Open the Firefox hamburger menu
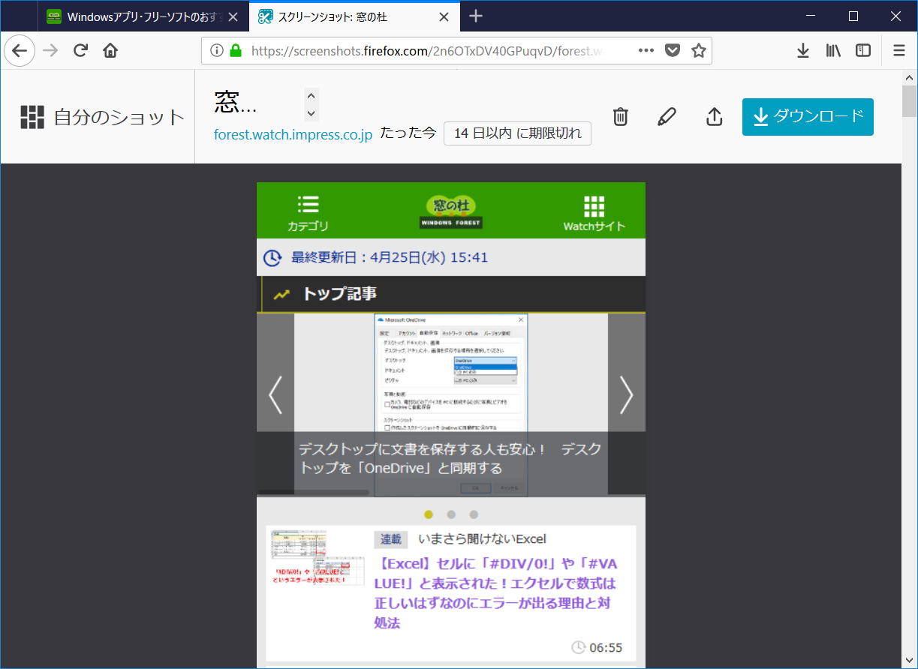 click(x=898, y=50)
